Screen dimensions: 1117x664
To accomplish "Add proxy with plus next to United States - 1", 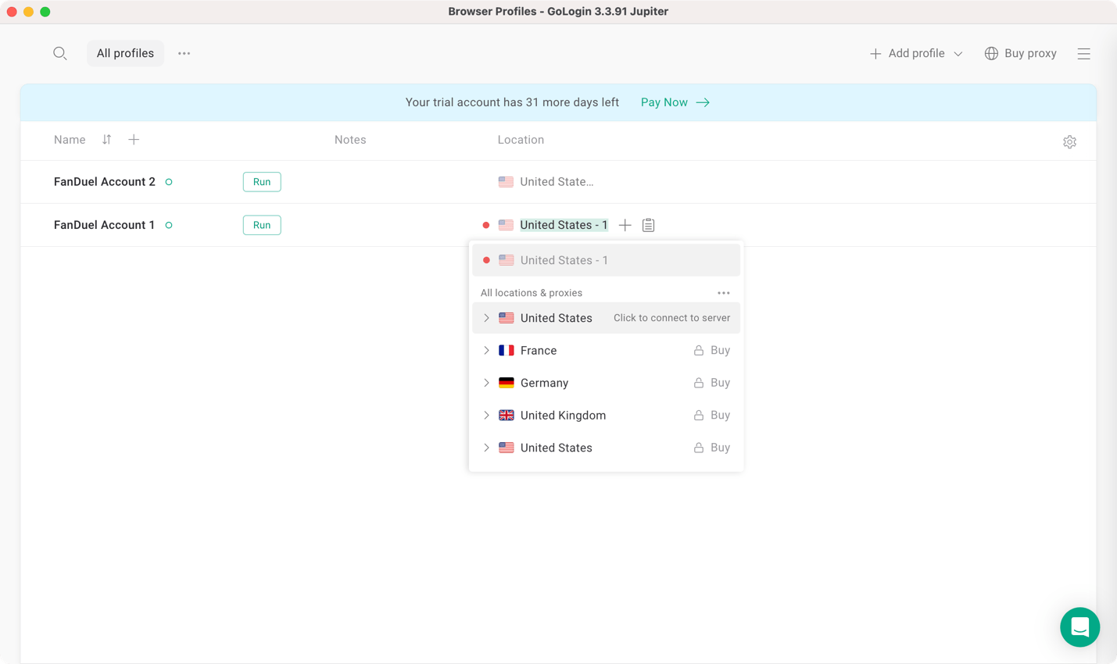I will pos(625,225).
